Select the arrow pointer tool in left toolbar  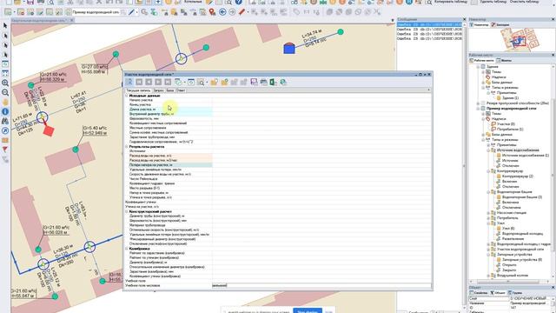click(5, 26)
